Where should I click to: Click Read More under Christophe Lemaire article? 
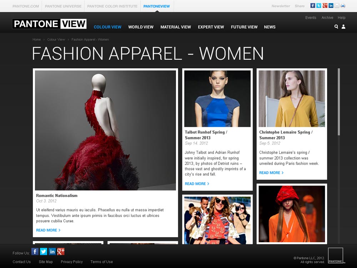pos(271,173)
